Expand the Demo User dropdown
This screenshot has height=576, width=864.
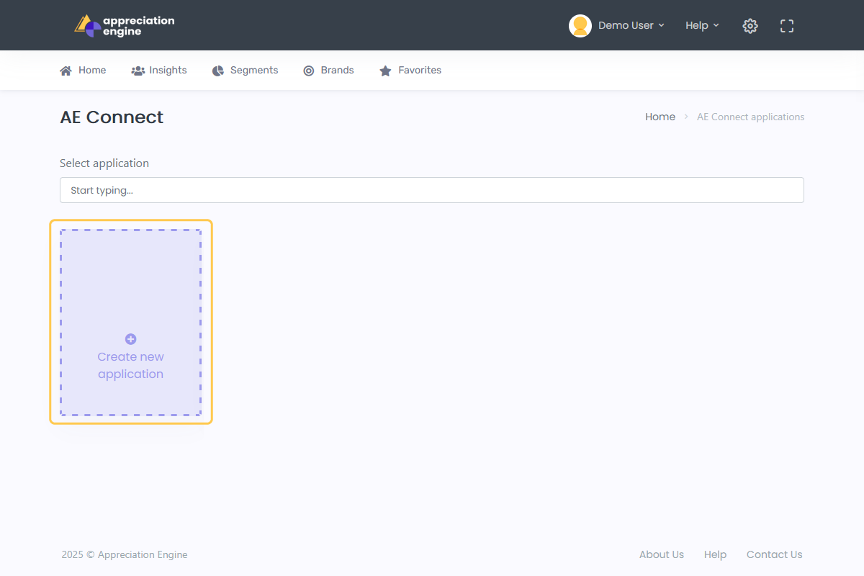(x=631, y=25)
